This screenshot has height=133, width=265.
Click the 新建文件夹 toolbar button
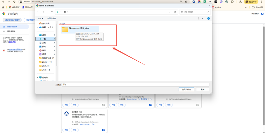(51, 18)
